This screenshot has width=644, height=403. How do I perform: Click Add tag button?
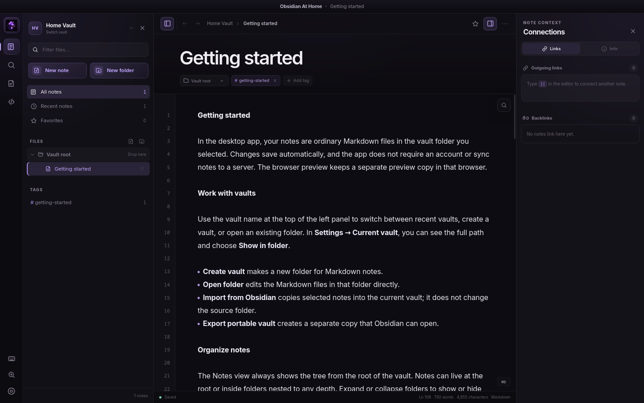(298, 81)
